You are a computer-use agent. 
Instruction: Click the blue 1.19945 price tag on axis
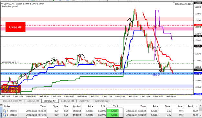[x=198, y=73]
